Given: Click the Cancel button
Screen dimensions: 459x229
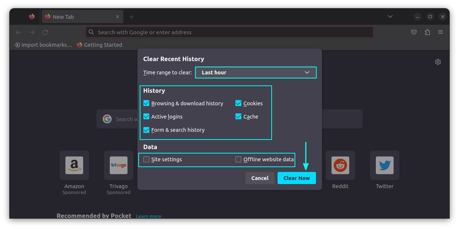Looking at the screenshot, I should (260, 178).
